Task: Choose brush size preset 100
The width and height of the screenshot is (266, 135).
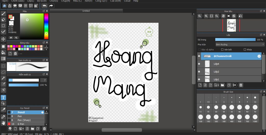Action: coord(201,118)
